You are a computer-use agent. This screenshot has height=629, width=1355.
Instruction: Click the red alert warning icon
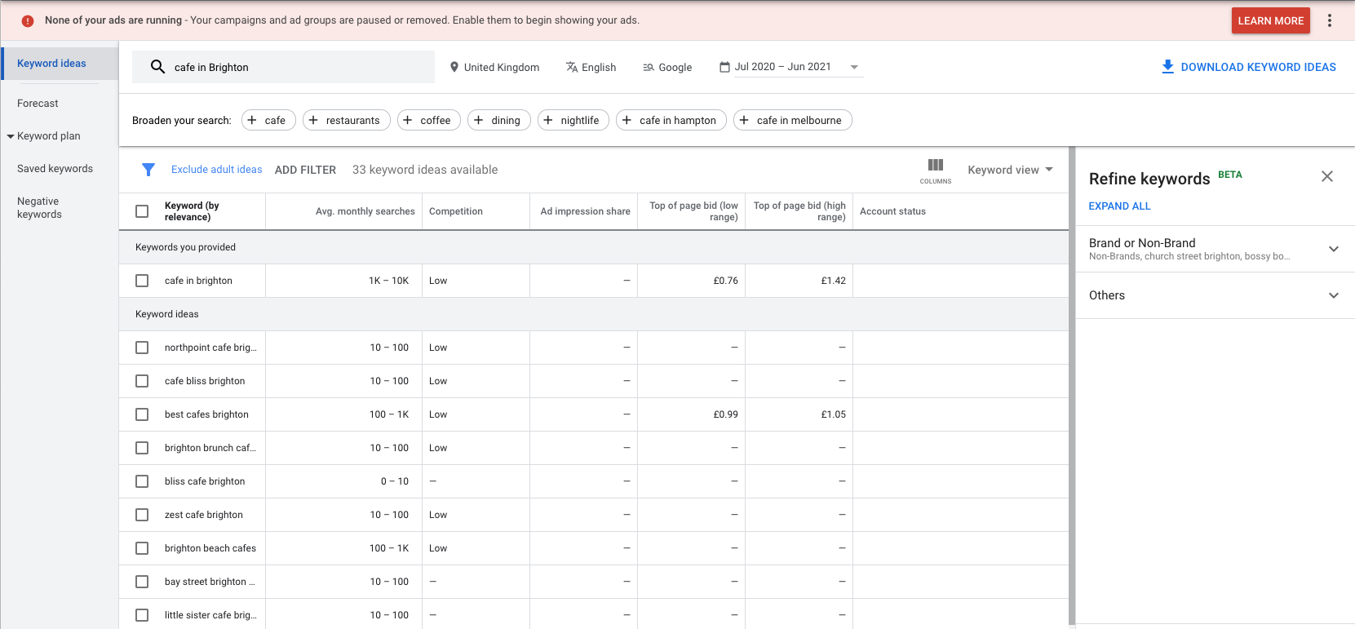click(28, 20)
